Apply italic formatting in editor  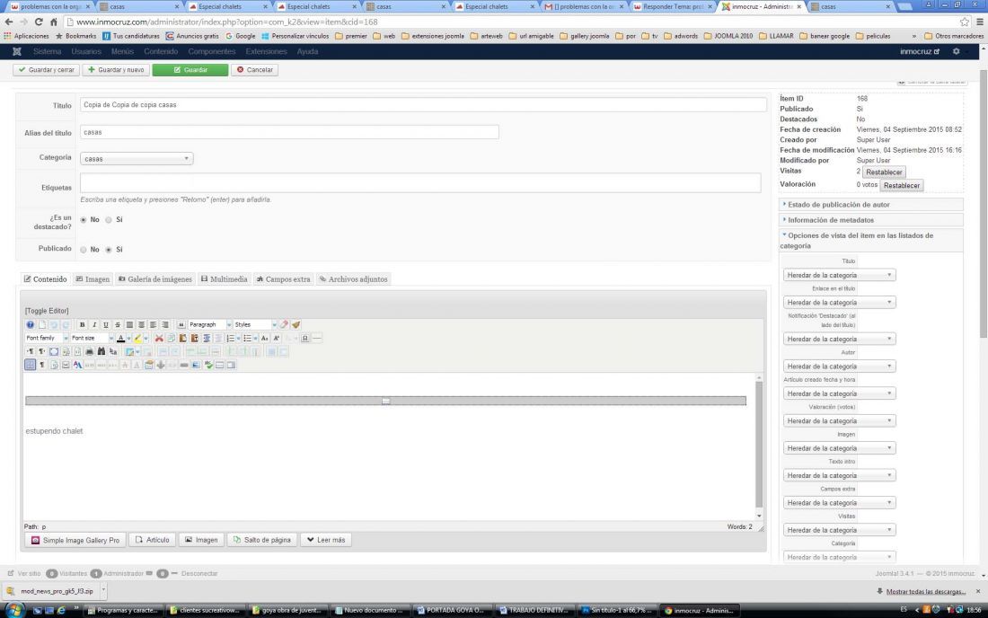coord(94,324)
